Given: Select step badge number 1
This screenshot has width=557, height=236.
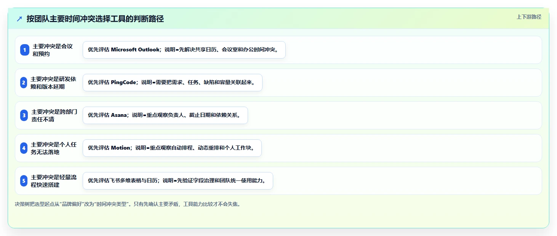Looking at the screenshot, I should (x=24, y=50).
